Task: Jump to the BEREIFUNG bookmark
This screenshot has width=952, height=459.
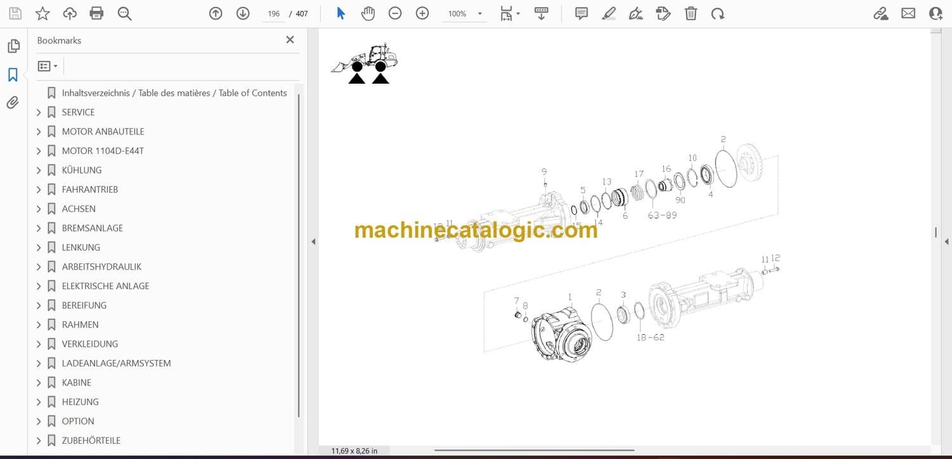Action: pyautogui.click(x=84, y=306)
